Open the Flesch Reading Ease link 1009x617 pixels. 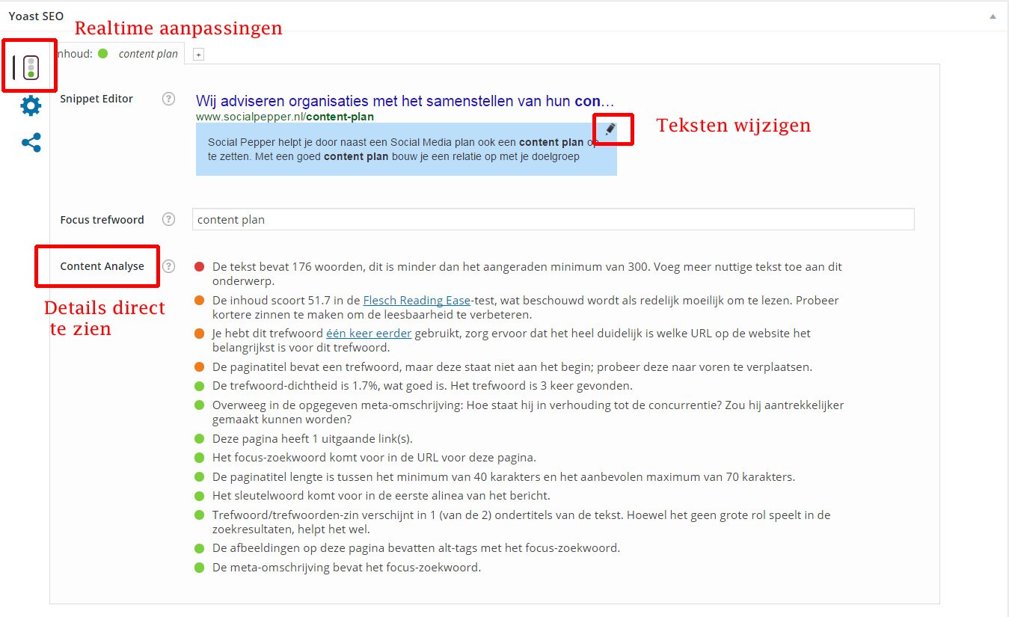tap(417, 300)
